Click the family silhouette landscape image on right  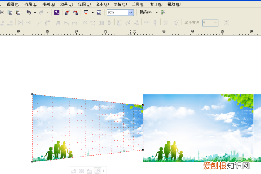tap(198, 128)
